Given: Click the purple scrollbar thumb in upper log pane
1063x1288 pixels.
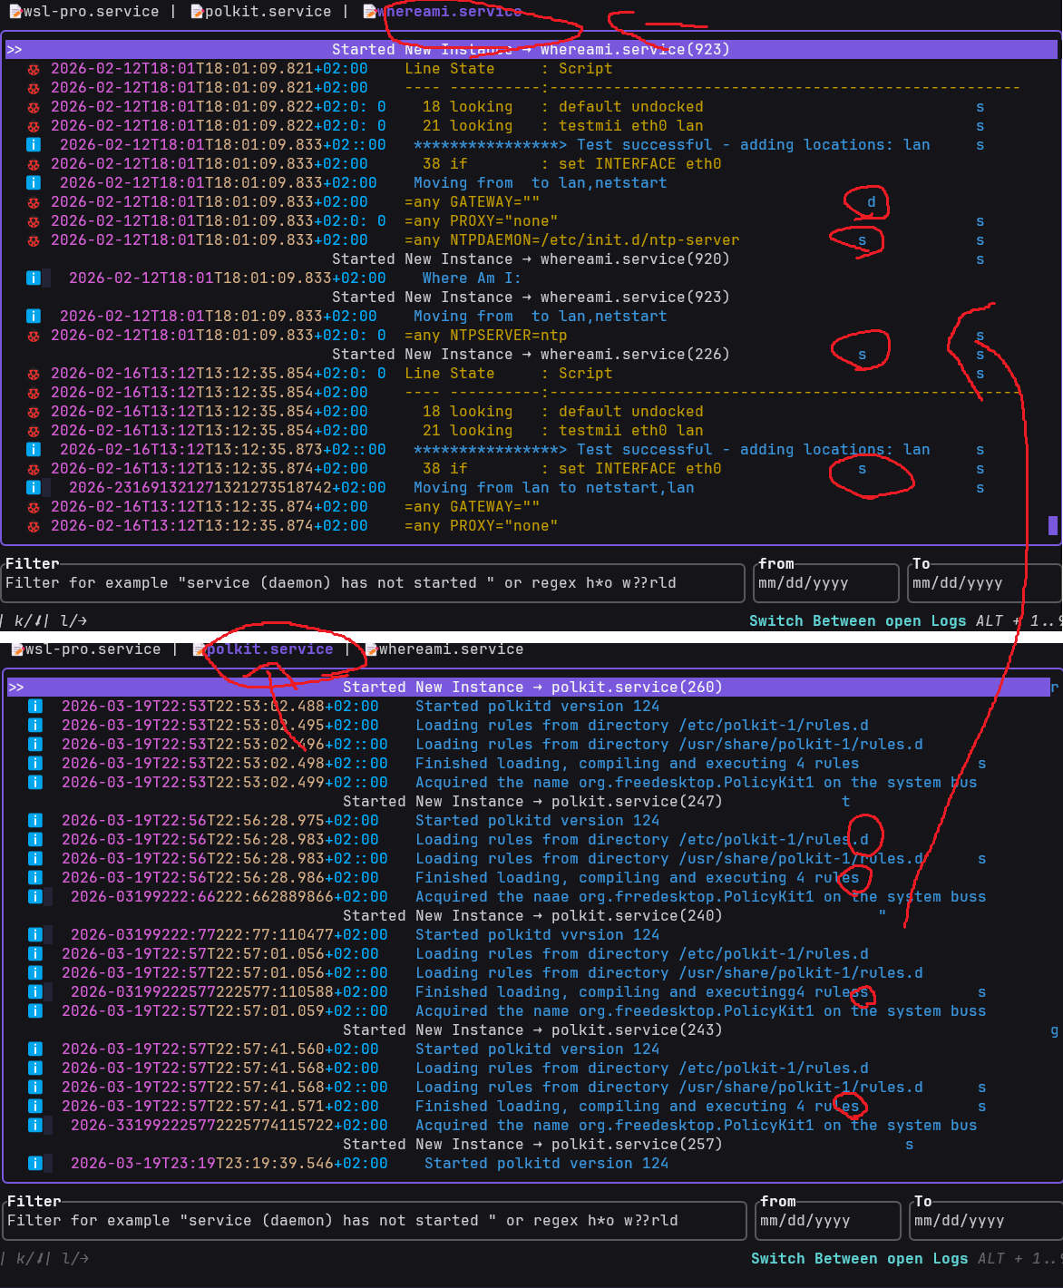Looking at the screenshot, I should pos(1053,525).
